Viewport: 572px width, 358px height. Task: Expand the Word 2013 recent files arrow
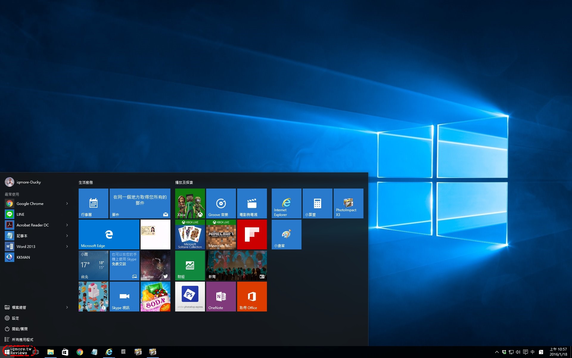coord(67,246)
